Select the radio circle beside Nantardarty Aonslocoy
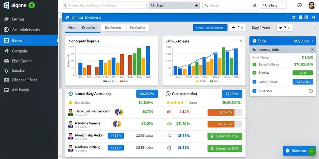 point(70,94)
